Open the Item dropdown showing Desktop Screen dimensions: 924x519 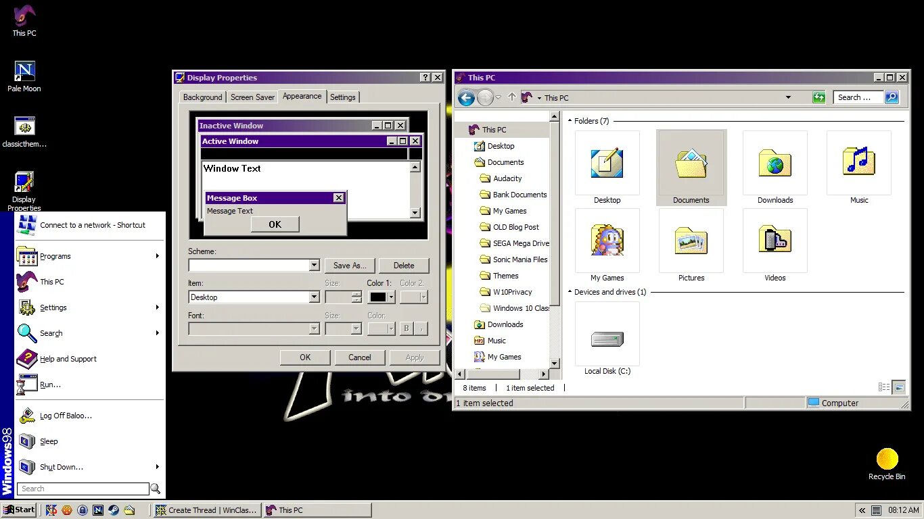pyautogui.click(x=314, y=297)
